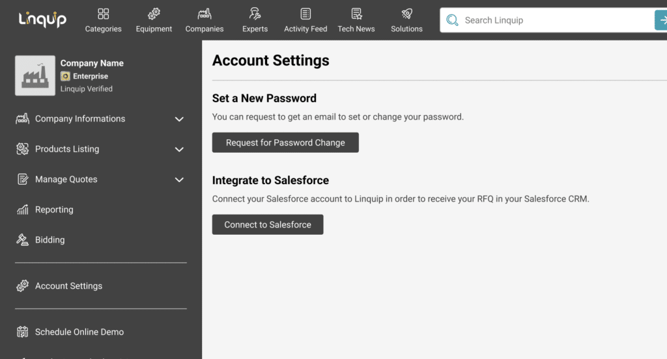Click Request for Password Change button

pyautogui.click(x=285, y=142)
